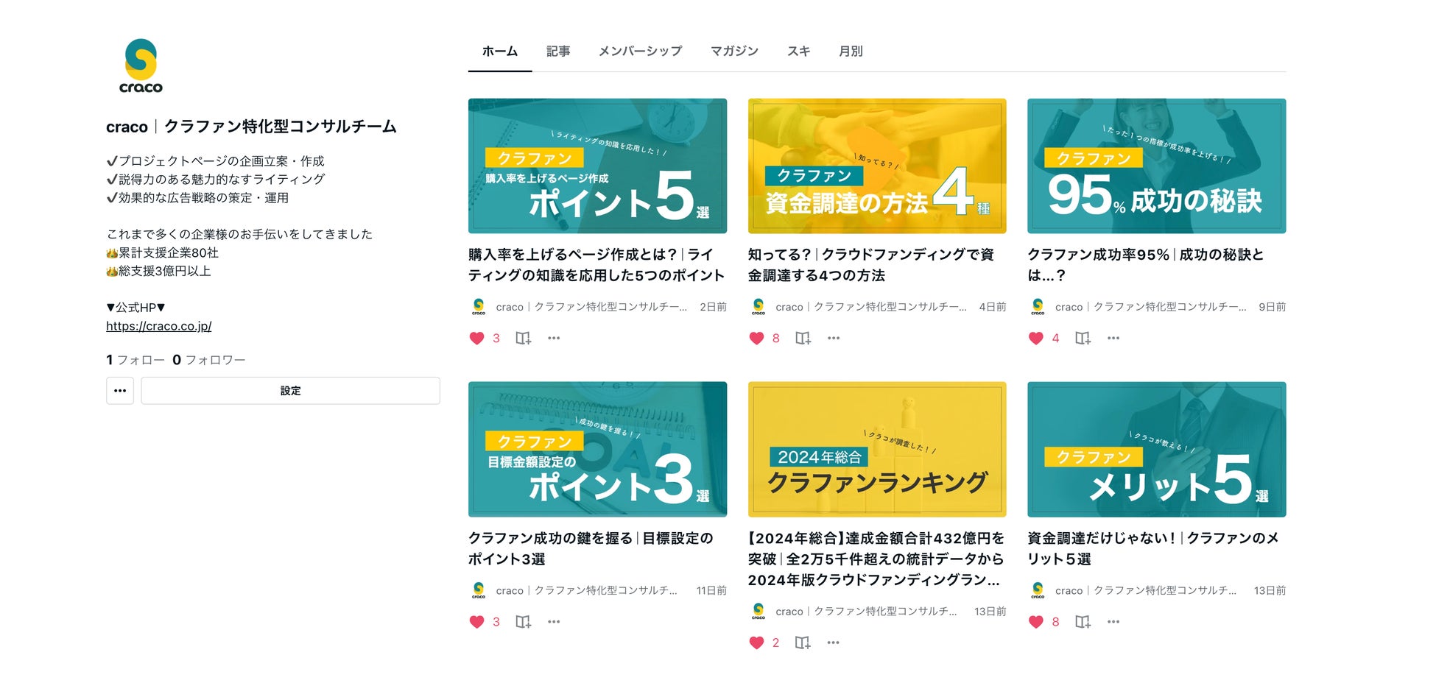Open article title クラファン成功の鍵を握る|目標設定のポイント3選
1436x683 pixels.
tap(591, 548)
